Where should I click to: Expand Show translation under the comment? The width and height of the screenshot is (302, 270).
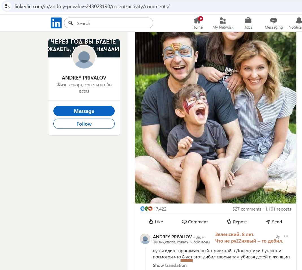[x=170, y=265]
